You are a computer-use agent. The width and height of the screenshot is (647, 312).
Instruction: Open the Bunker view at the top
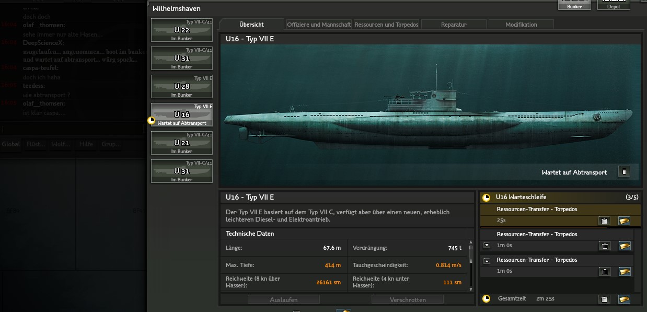[x=574, y=5]
